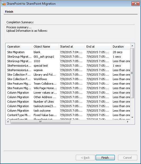This screenshot has height=164, width=141.
Task: Select object '001_ash group1'
Action: [44, 57]
